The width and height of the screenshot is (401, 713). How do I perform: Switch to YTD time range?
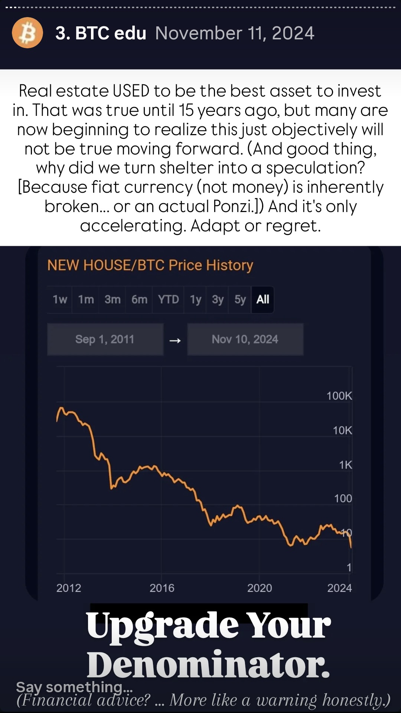coord(168,299)
